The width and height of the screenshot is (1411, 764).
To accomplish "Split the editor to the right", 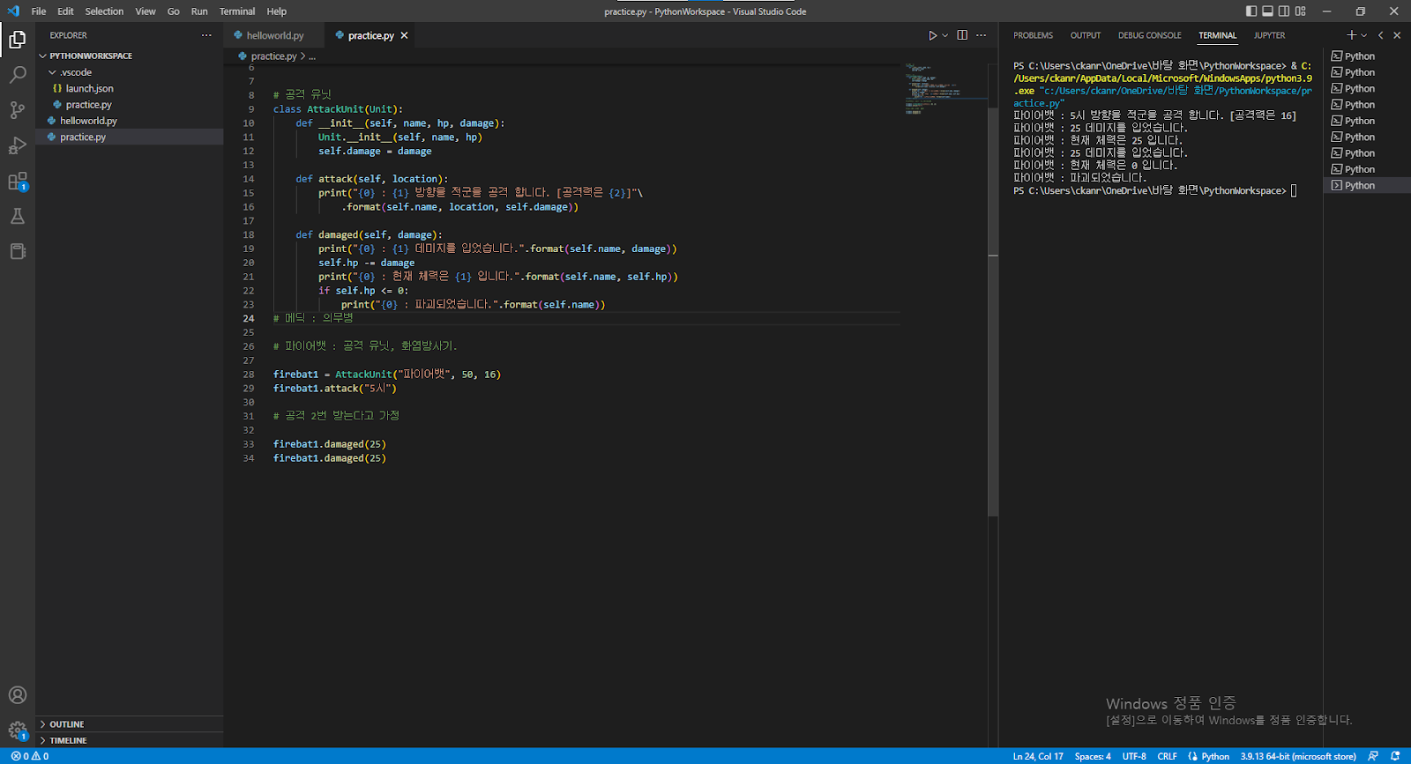I will (x=962, y=35).
